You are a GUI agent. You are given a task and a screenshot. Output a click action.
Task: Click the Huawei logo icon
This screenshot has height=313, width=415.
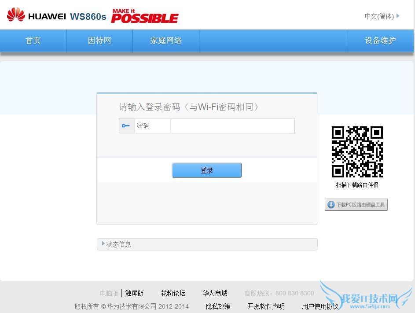[x=16, y=14]
